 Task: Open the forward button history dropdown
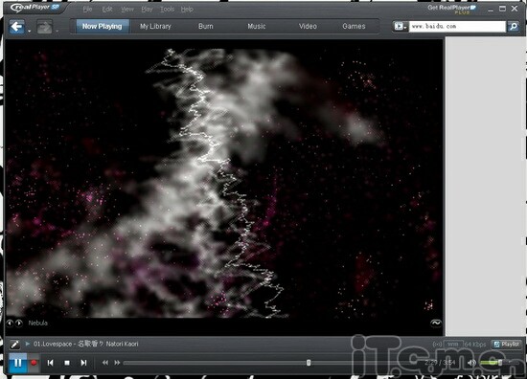(x=57, y=31)
